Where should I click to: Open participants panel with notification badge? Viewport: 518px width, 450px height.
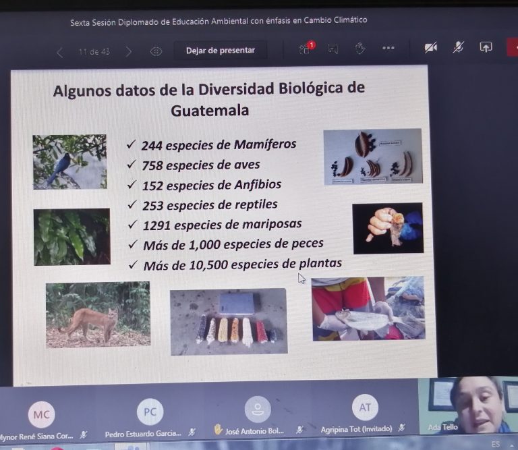point(305,49)
